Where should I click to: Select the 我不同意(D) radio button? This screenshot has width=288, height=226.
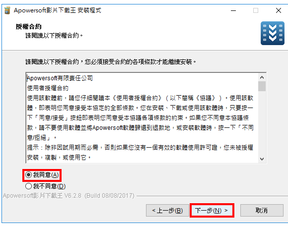coord(45,186)
